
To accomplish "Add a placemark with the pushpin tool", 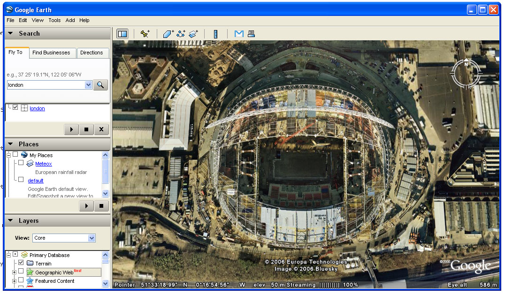I will 145,33.
